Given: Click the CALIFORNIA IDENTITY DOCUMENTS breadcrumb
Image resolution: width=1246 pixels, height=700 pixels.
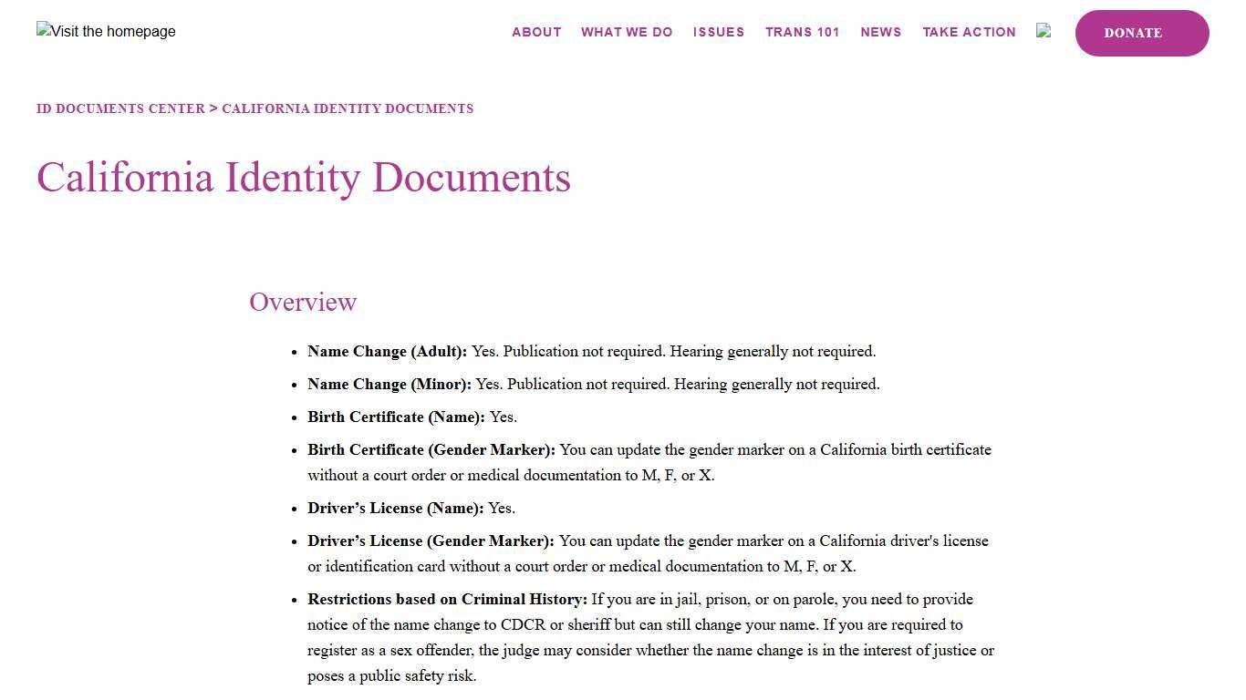Looking at the screenshot, I should point(348,108).
